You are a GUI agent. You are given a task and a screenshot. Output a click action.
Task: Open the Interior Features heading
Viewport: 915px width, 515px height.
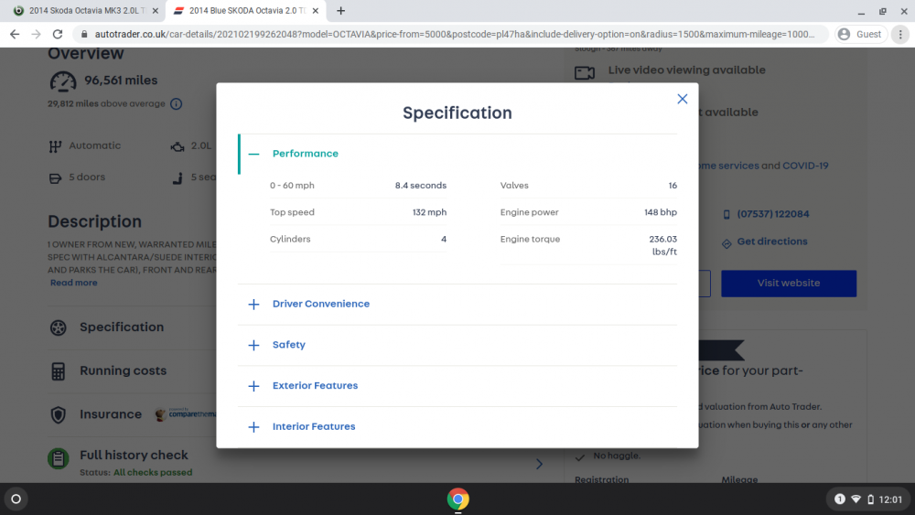(314, 426)
